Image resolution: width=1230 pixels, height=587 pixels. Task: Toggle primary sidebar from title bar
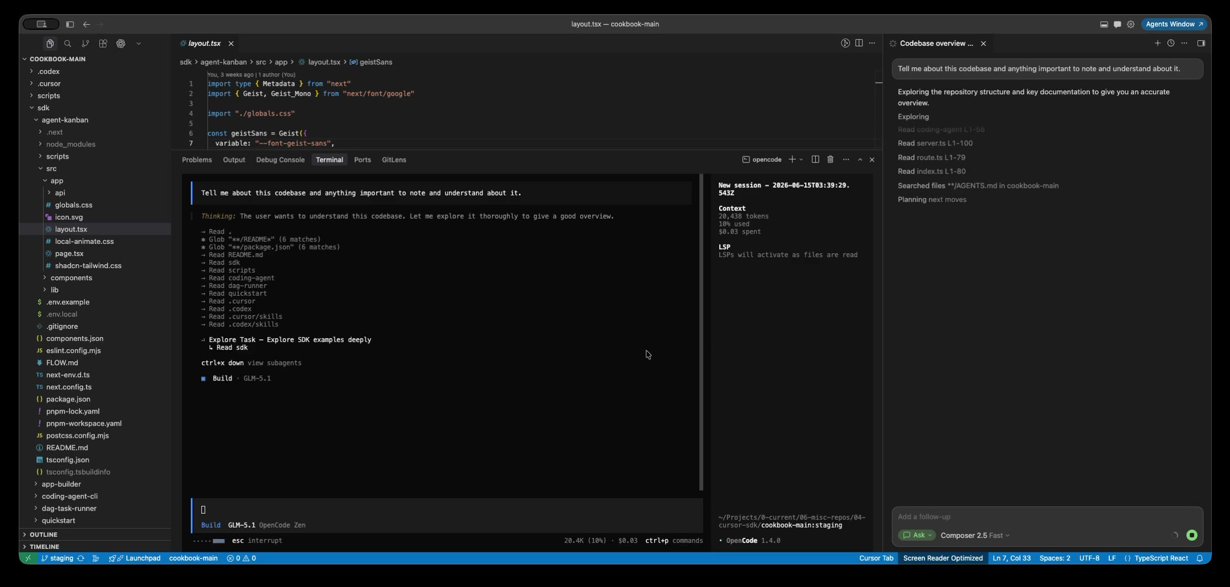tap(70, 24)
